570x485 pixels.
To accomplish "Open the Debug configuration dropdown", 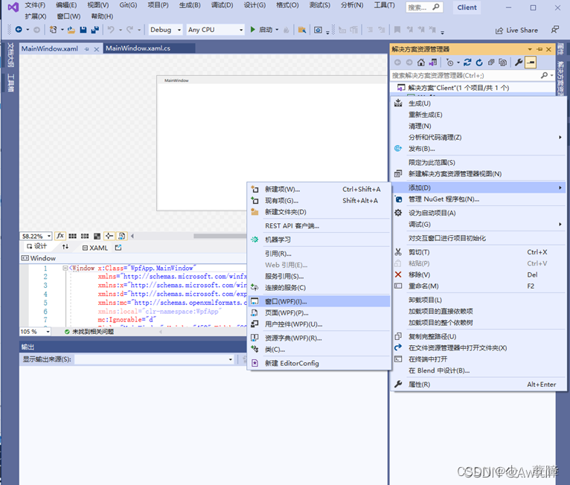I will pos(164,30).
